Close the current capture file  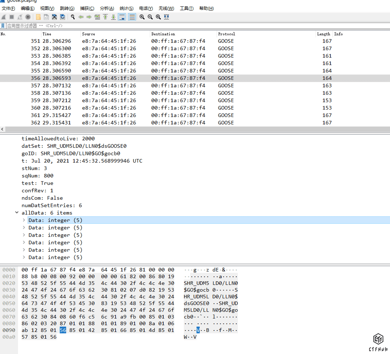coord(54,17)
